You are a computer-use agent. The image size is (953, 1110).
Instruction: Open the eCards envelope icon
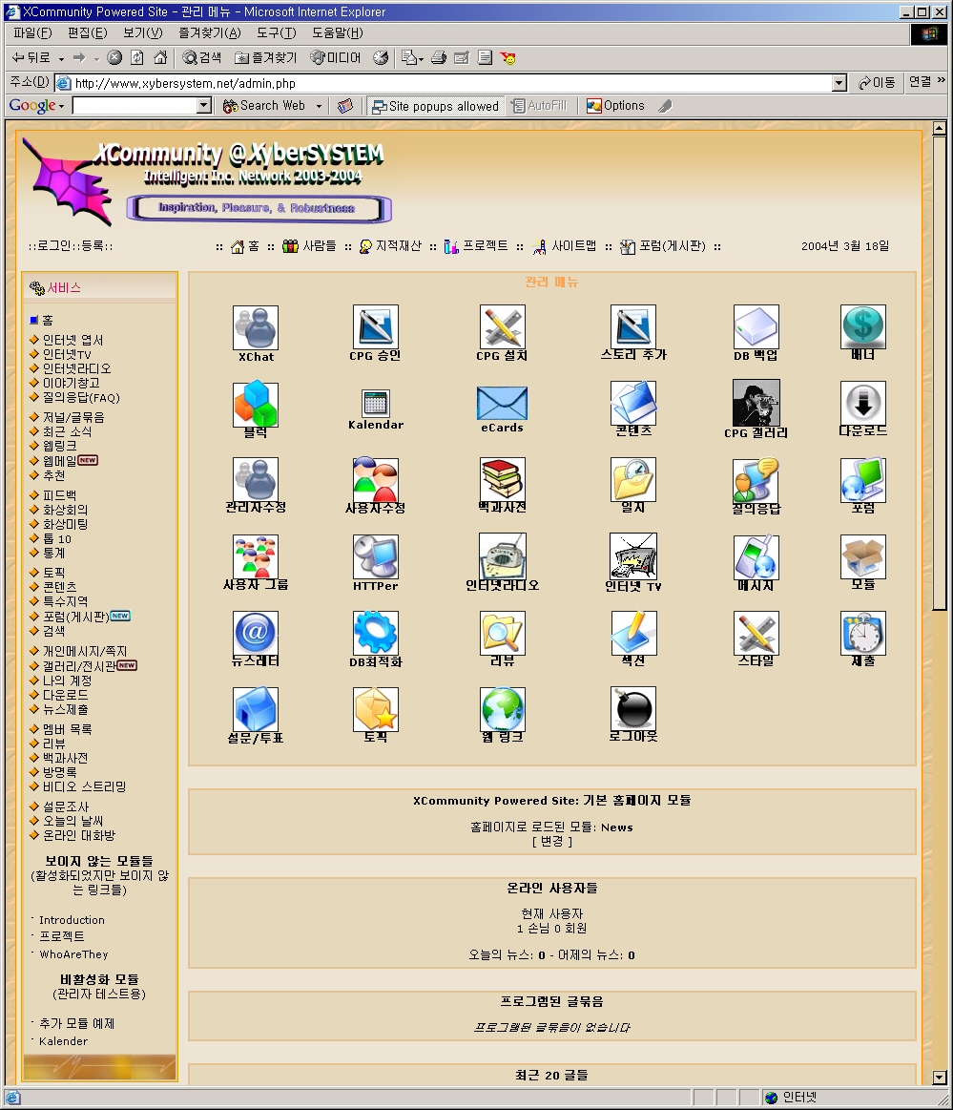[502, 403]
